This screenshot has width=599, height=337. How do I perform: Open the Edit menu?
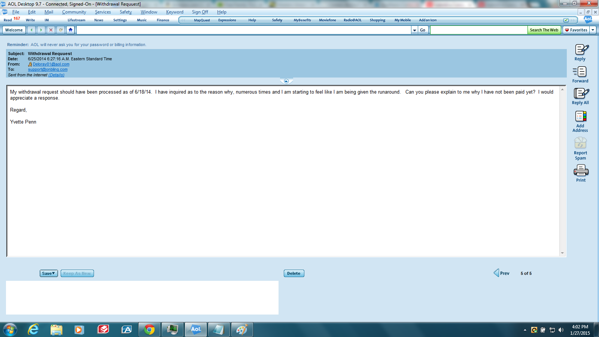[32, 12]
